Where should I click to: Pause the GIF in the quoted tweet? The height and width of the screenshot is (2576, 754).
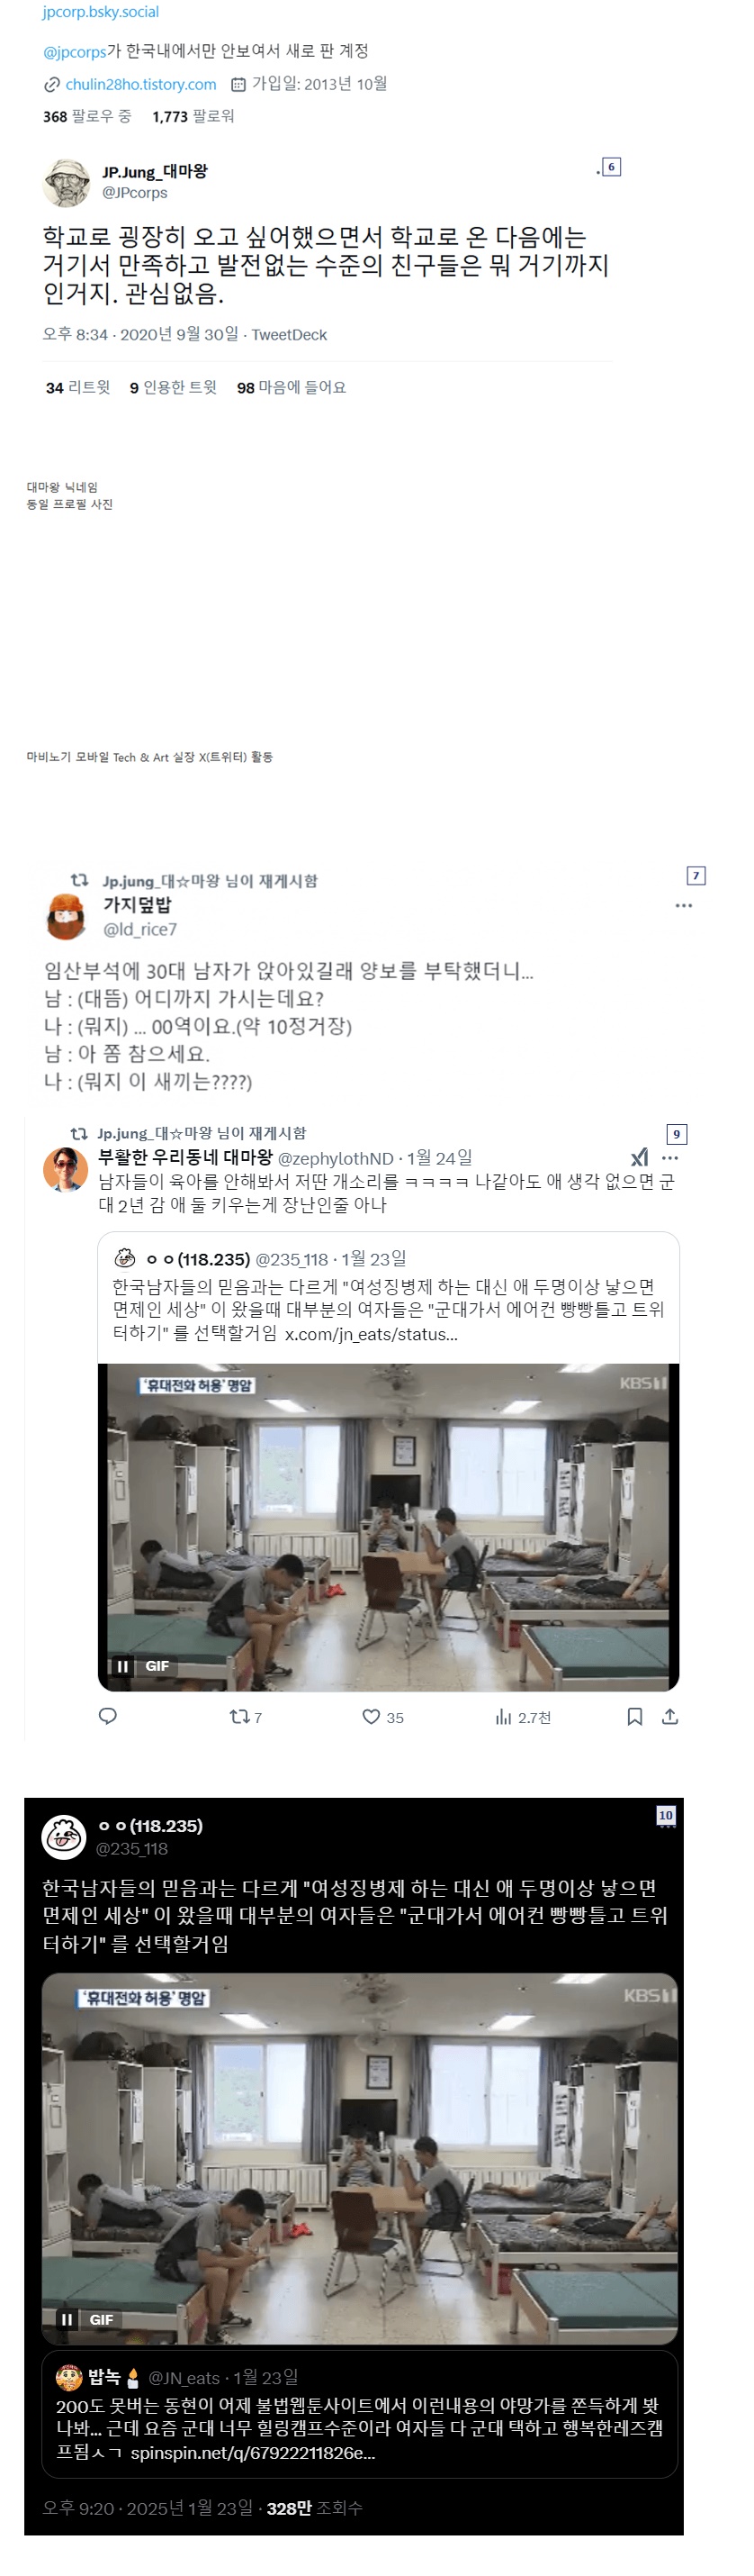click(x=123, y=1666)
